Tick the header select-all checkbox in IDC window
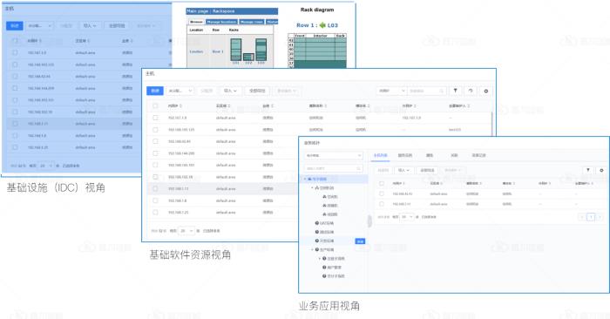This screenshot has width=610, height=319. 15,40
